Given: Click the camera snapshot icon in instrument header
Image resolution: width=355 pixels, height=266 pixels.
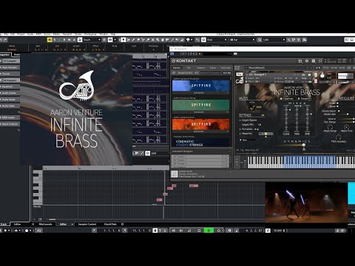Looking at the screenshot, I should [303, 75].
